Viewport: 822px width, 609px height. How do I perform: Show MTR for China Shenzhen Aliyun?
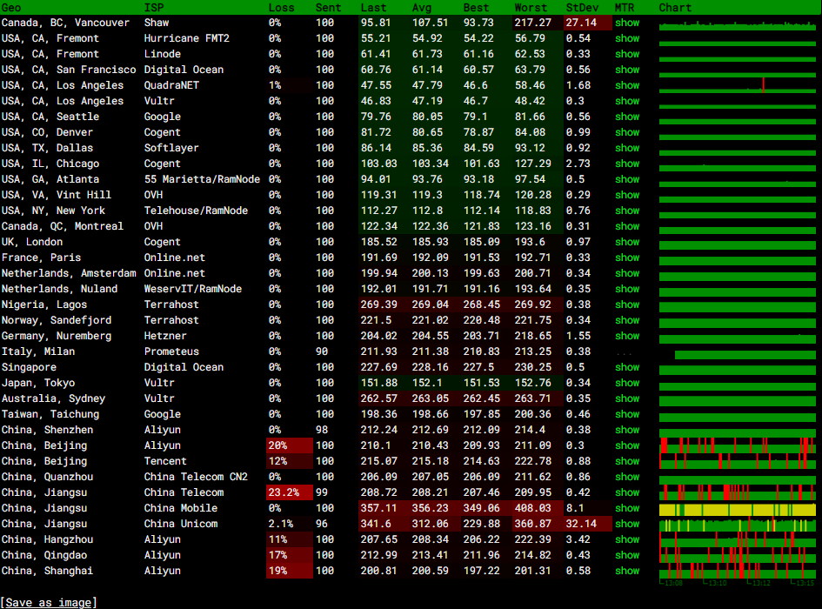[x=627, y=430]
